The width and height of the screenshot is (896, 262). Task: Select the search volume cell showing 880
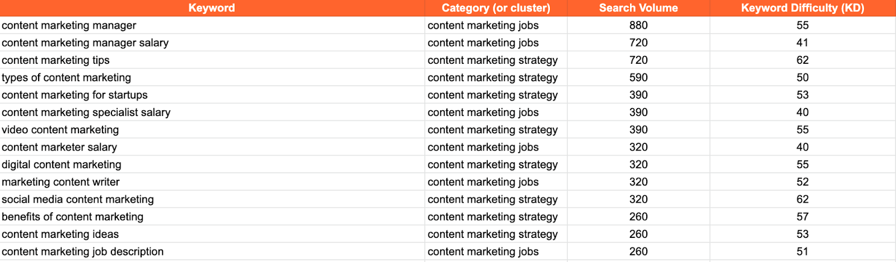click(638, 25)
